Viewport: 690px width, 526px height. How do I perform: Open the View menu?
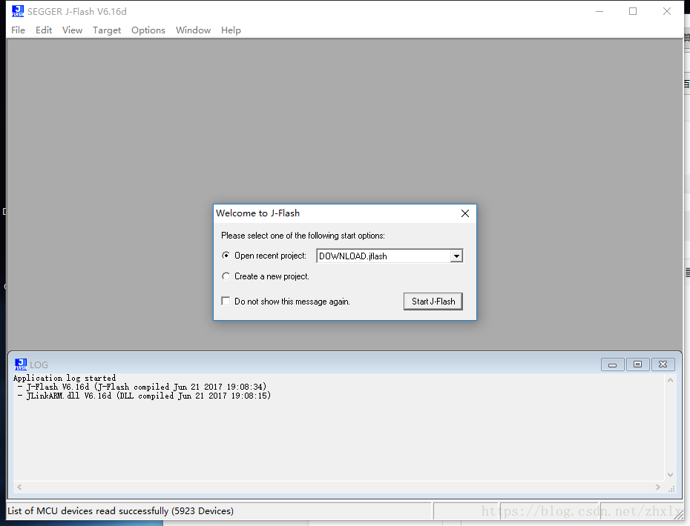pos(72,30)
